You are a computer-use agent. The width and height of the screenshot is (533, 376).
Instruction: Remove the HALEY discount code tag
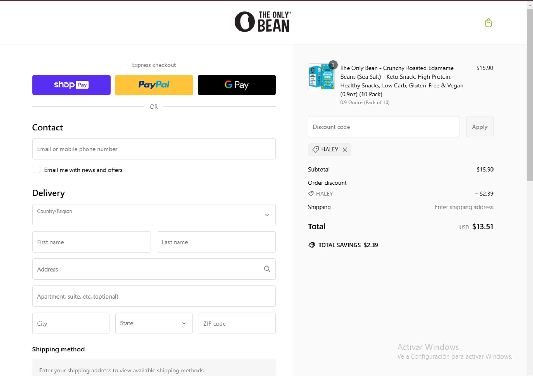click(x=345, y=150)
